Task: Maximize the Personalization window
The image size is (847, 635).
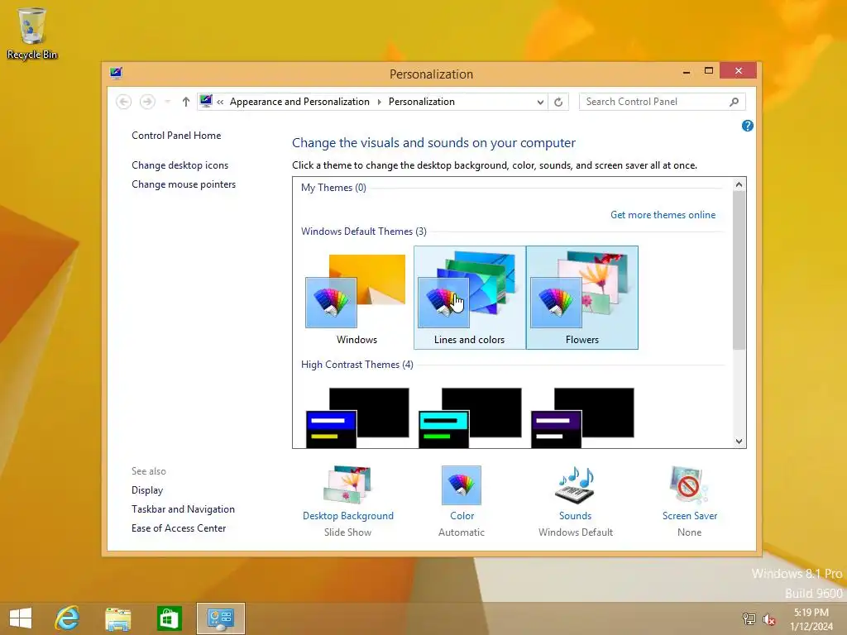Action: tap(709, 71)
